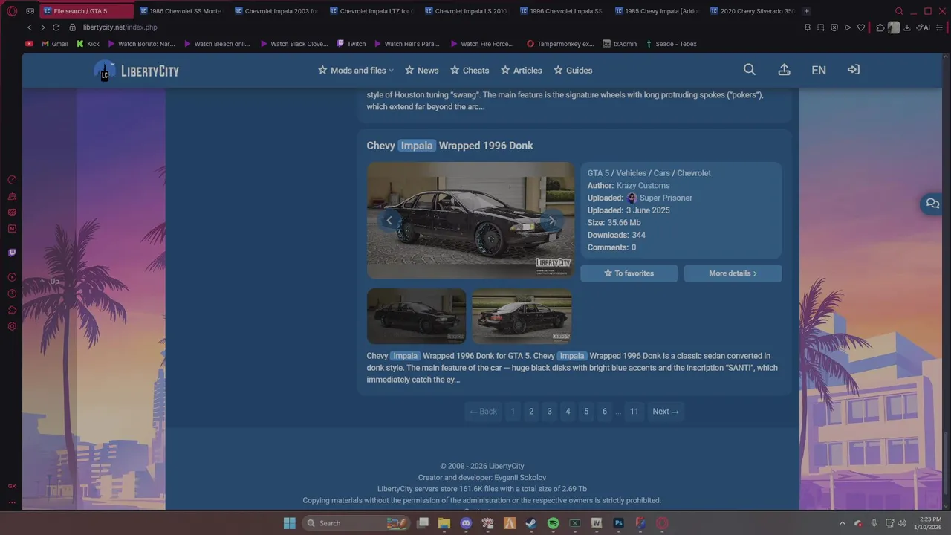
Task: Click the tab search magnifier in title bar
Action: pos(899,11)
